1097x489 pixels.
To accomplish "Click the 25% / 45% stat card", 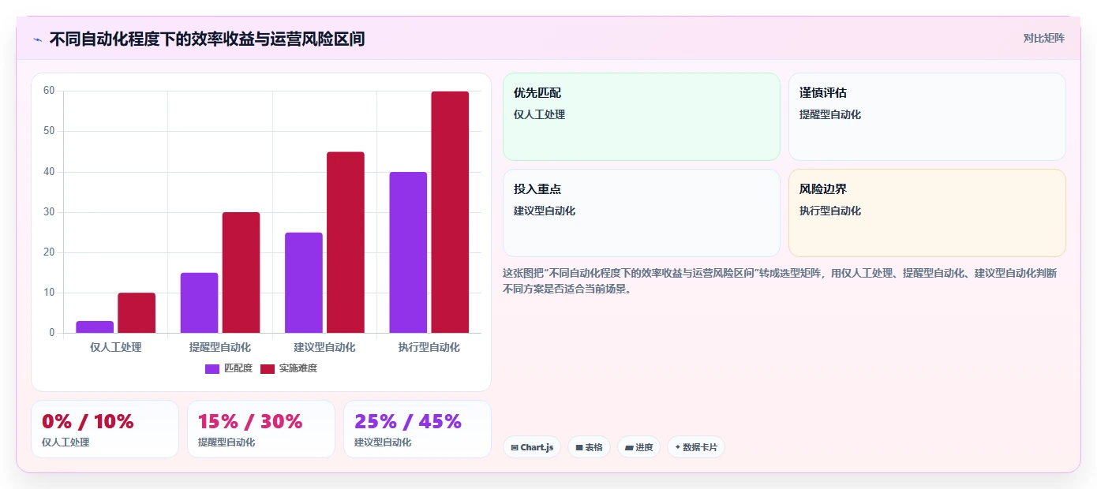I will pos(417,429).
